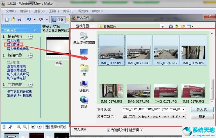Click the Back navigation icon in dialog
This screenshot has height=138, width=216.
pyautogui.click(x=171, y=26)
